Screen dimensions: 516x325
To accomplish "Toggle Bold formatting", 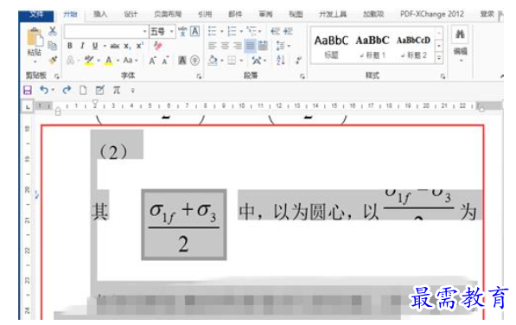I will 70,46.
